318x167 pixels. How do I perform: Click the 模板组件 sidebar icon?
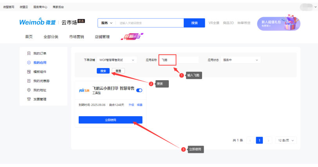pos(29,72)
